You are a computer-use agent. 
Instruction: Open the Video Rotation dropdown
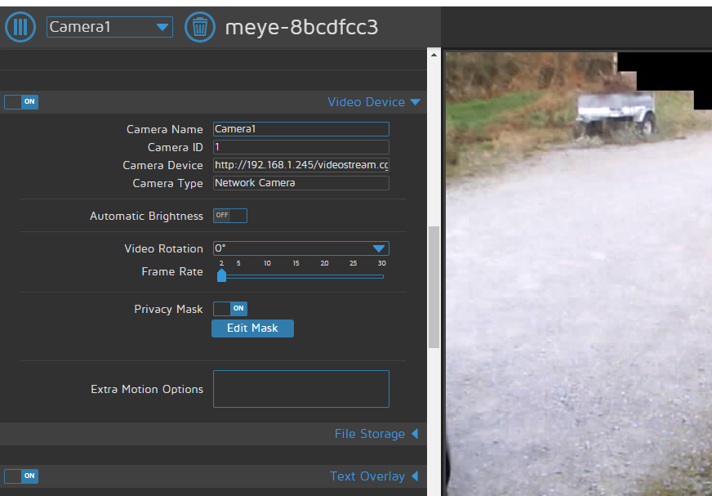[x=300, y=248]
